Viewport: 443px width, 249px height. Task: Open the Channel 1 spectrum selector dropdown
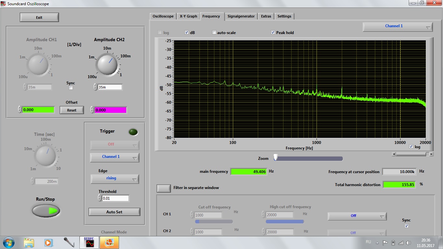click(x=398, y=27)
